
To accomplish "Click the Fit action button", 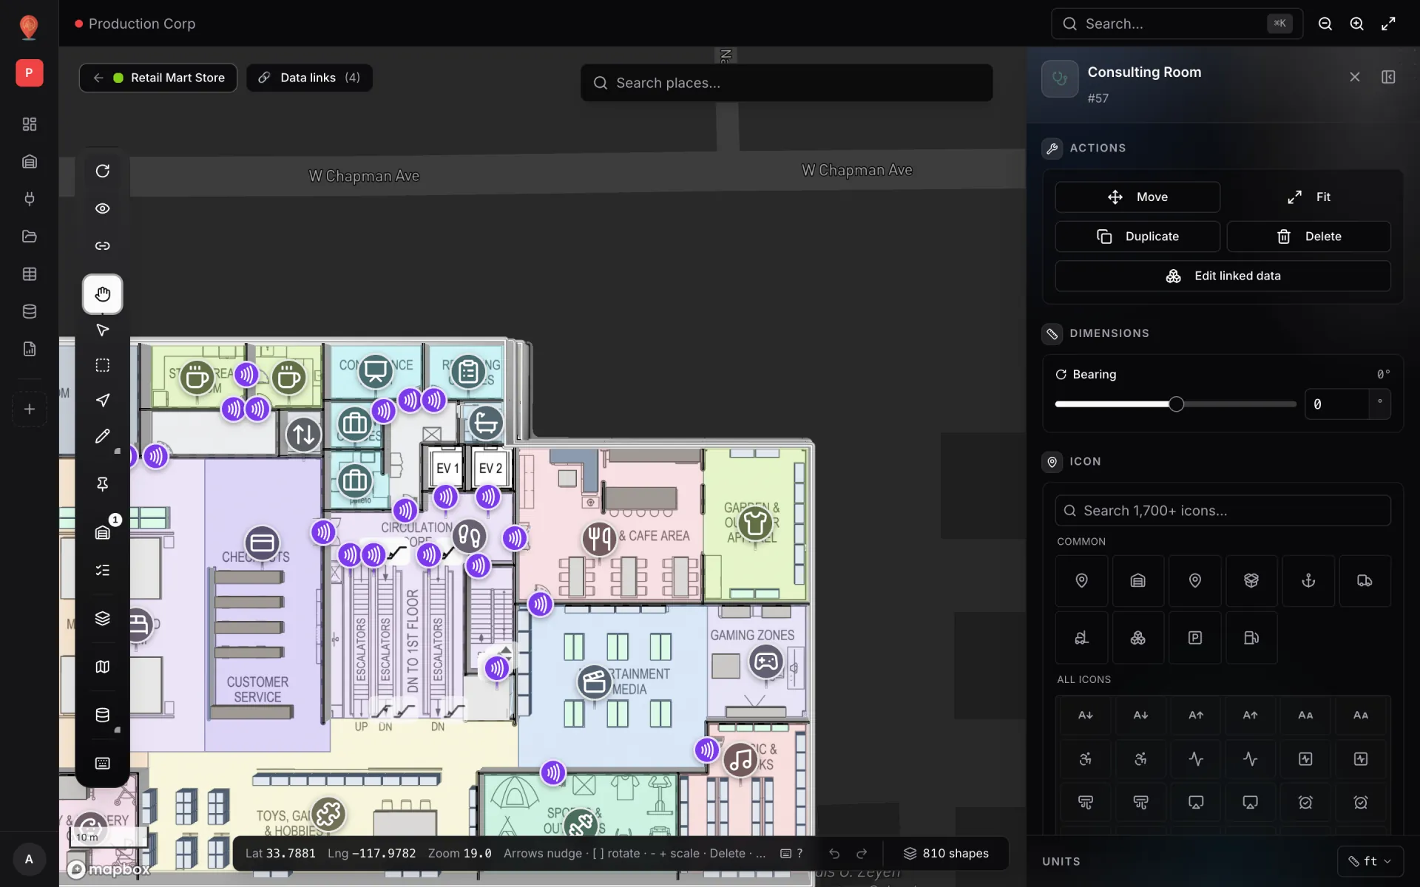I will click(x=1308, y=197).
